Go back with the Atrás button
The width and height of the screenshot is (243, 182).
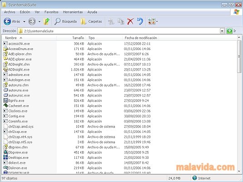pyautogui.click(x=12, y=21)
